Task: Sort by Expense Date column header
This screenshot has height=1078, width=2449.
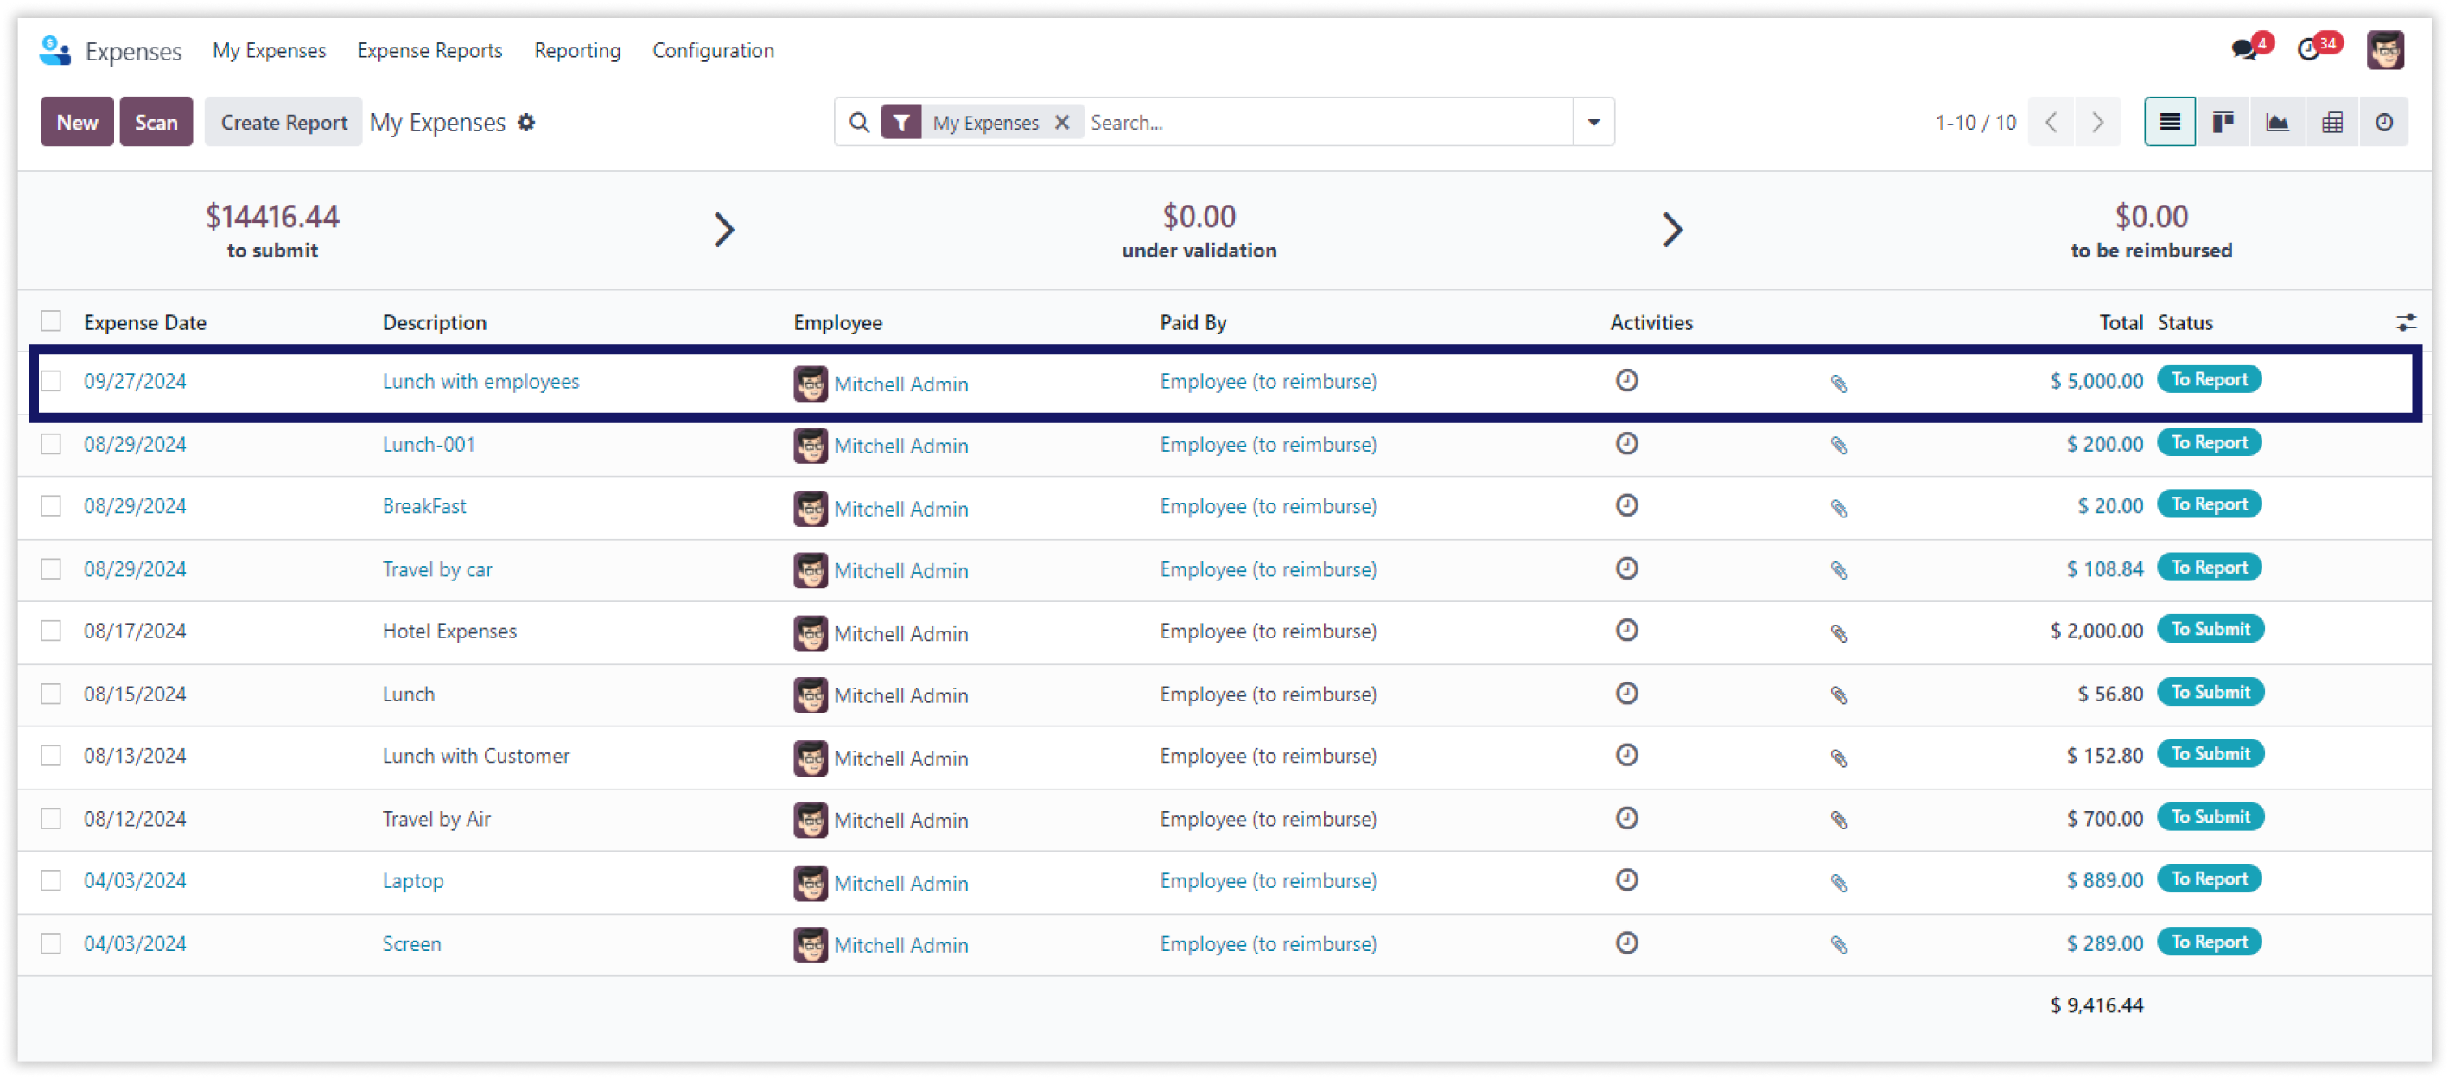Action: [145, 322]
